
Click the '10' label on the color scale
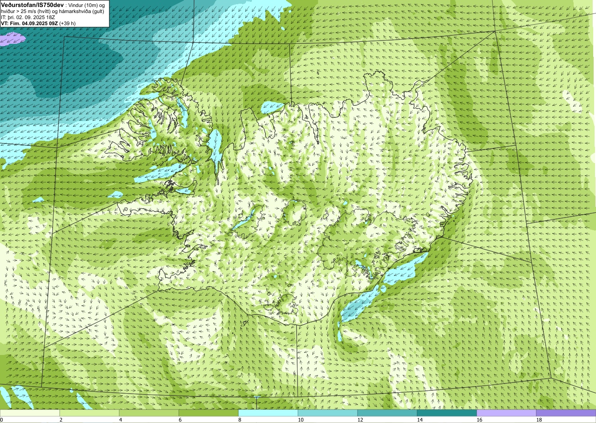pyautogui.click(x=301, y=420)
